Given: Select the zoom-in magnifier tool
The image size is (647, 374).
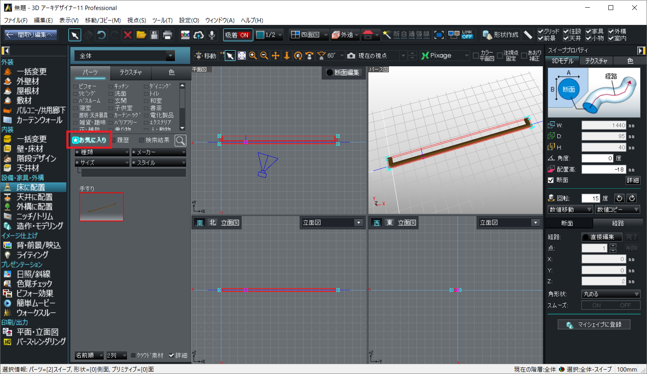Looking at the screenshot, I should (253, 55).
